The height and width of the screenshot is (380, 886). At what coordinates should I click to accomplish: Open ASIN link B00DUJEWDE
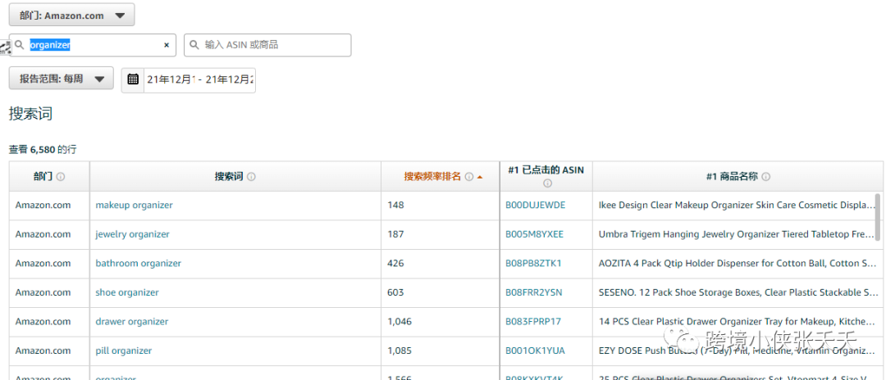pos(535,206)
